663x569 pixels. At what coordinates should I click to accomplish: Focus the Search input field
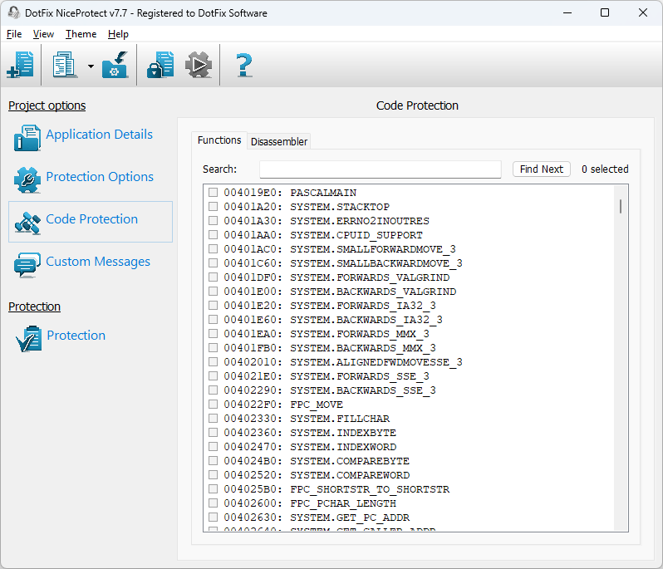[x=381, y=169]
